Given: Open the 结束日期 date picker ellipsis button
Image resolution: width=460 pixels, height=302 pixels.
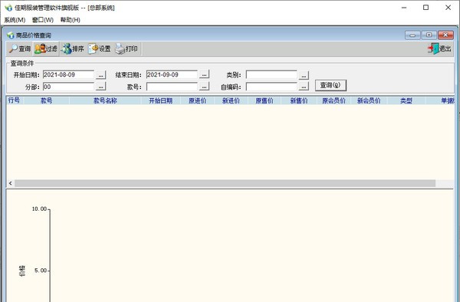Looking at the screenshot, I should (204, 75).
